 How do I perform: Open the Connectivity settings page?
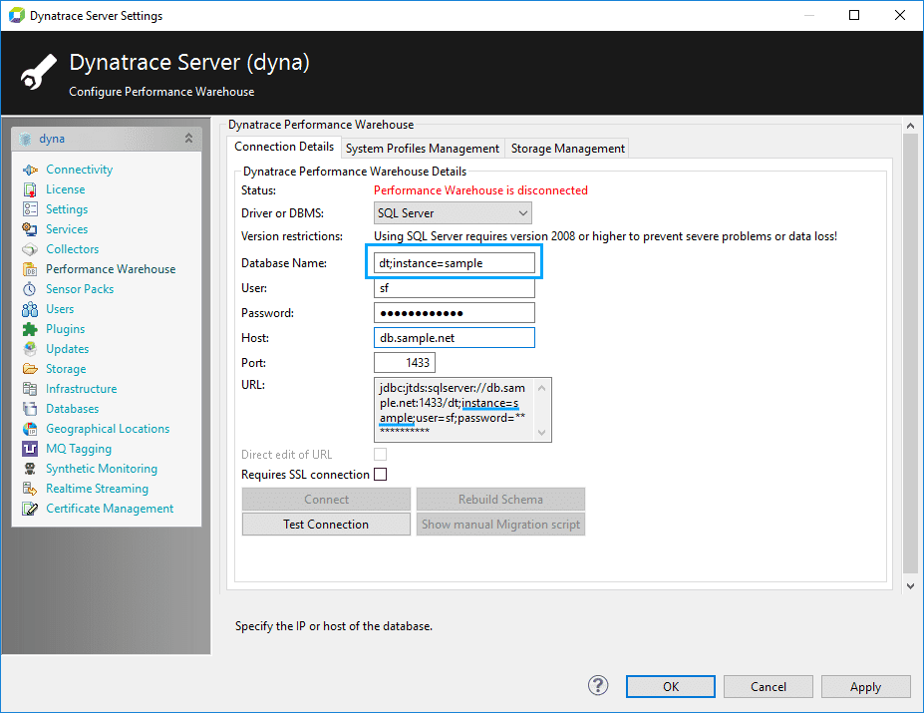(80, 170)
